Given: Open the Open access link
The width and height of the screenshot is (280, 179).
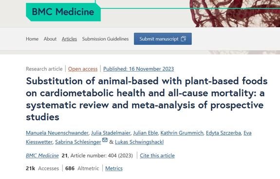Looking at the screenshot, I should click(83, 69).
